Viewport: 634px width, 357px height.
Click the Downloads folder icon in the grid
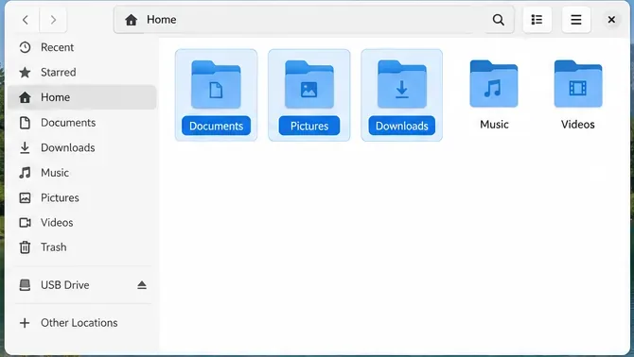(x=402, y=85)
